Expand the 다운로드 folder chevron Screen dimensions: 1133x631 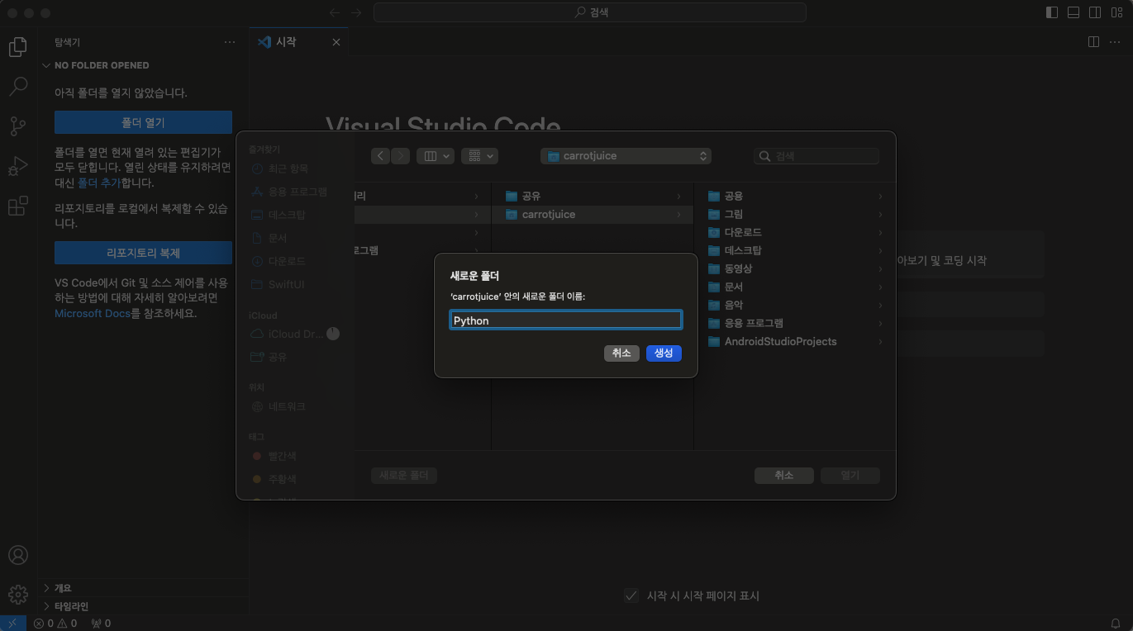pos(881,233)
